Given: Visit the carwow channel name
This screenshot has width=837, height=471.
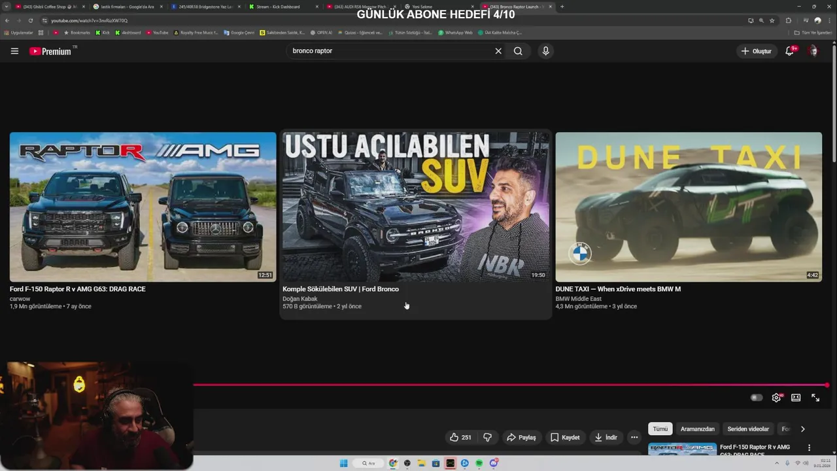Looking at the screenshot, I should pos(20,299).
